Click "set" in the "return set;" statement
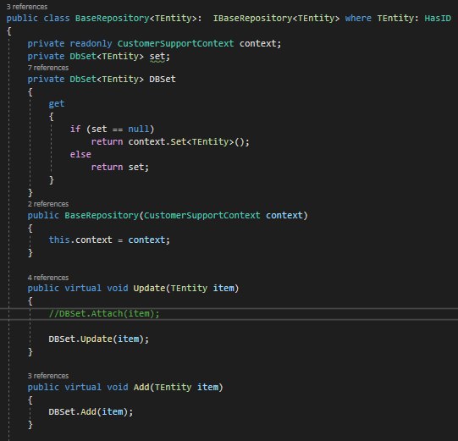This screenshot has height=441, width=458. coord(135,167)
